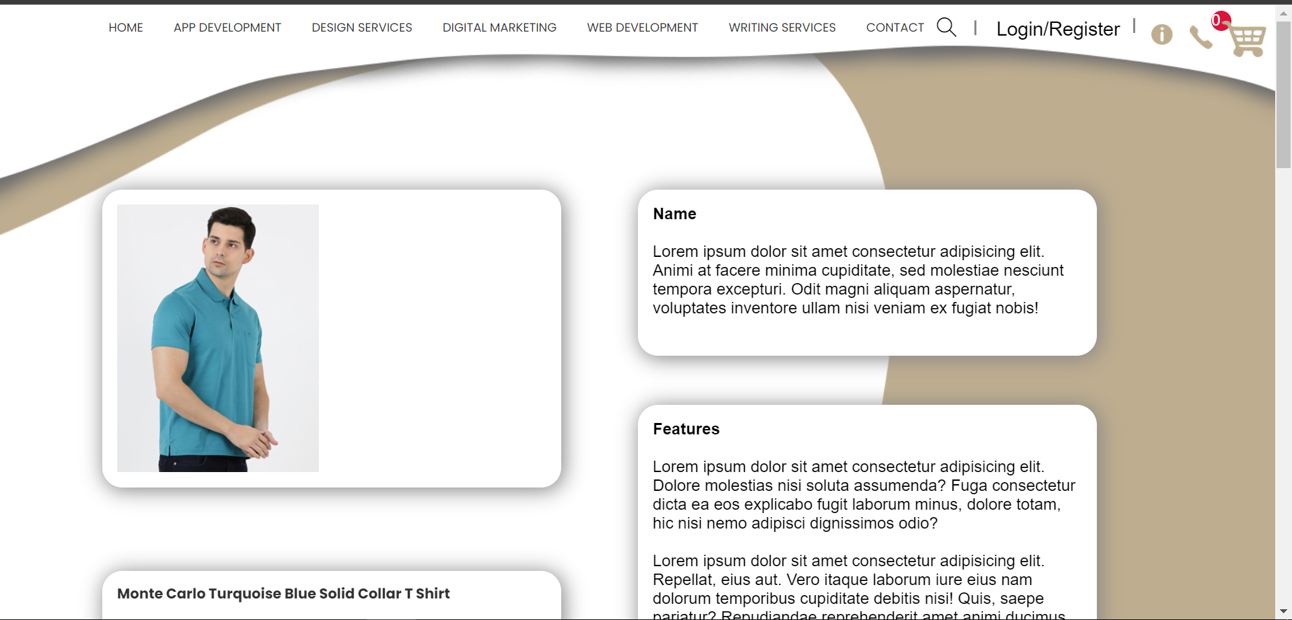The image size is (1292, 620).
Task: Click the red cart item count badge
Action: (x=1221, y=20)
